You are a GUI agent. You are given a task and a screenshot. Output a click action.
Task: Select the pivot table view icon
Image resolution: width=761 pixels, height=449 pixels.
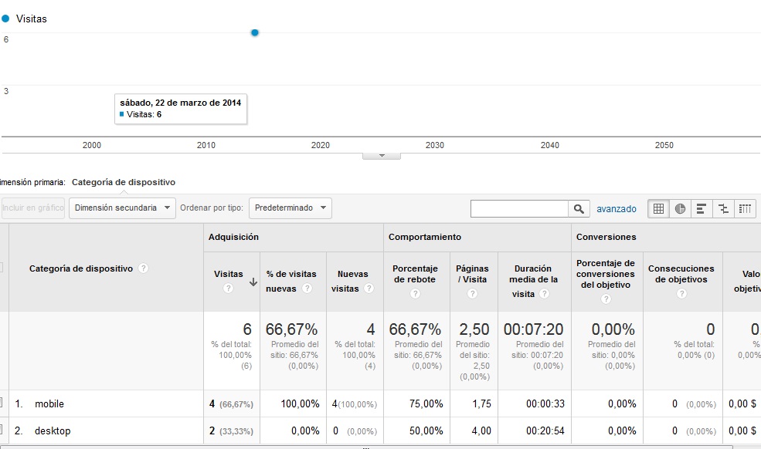click(x=745, y=208)
